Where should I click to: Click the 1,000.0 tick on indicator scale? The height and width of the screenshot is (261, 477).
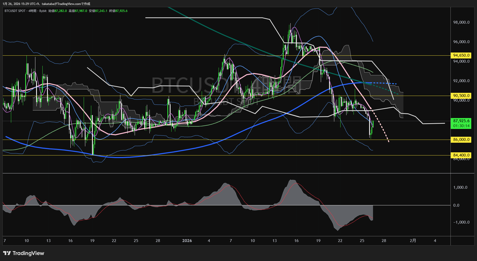point(460,187)
